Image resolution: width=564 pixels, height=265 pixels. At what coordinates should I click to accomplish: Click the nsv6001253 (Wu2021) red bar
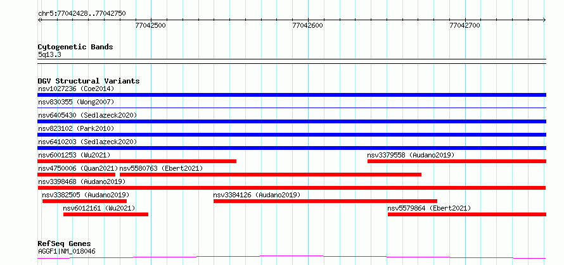(137, 161)
